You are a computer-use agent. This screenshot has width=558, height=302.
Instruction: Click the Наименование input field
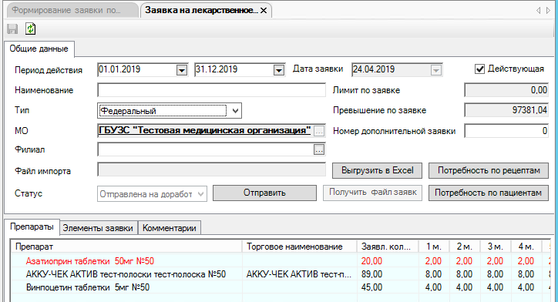tap(211, 90)
